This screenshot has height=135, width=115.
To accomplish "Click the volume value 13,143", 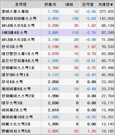I will (x=108, y=124).
